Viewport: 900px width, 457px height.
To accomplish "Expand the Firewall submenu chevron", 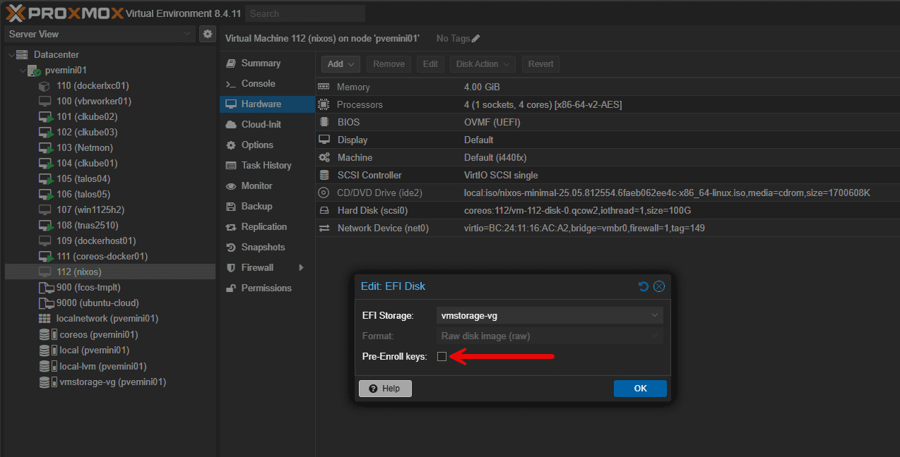I will point(300,267).
